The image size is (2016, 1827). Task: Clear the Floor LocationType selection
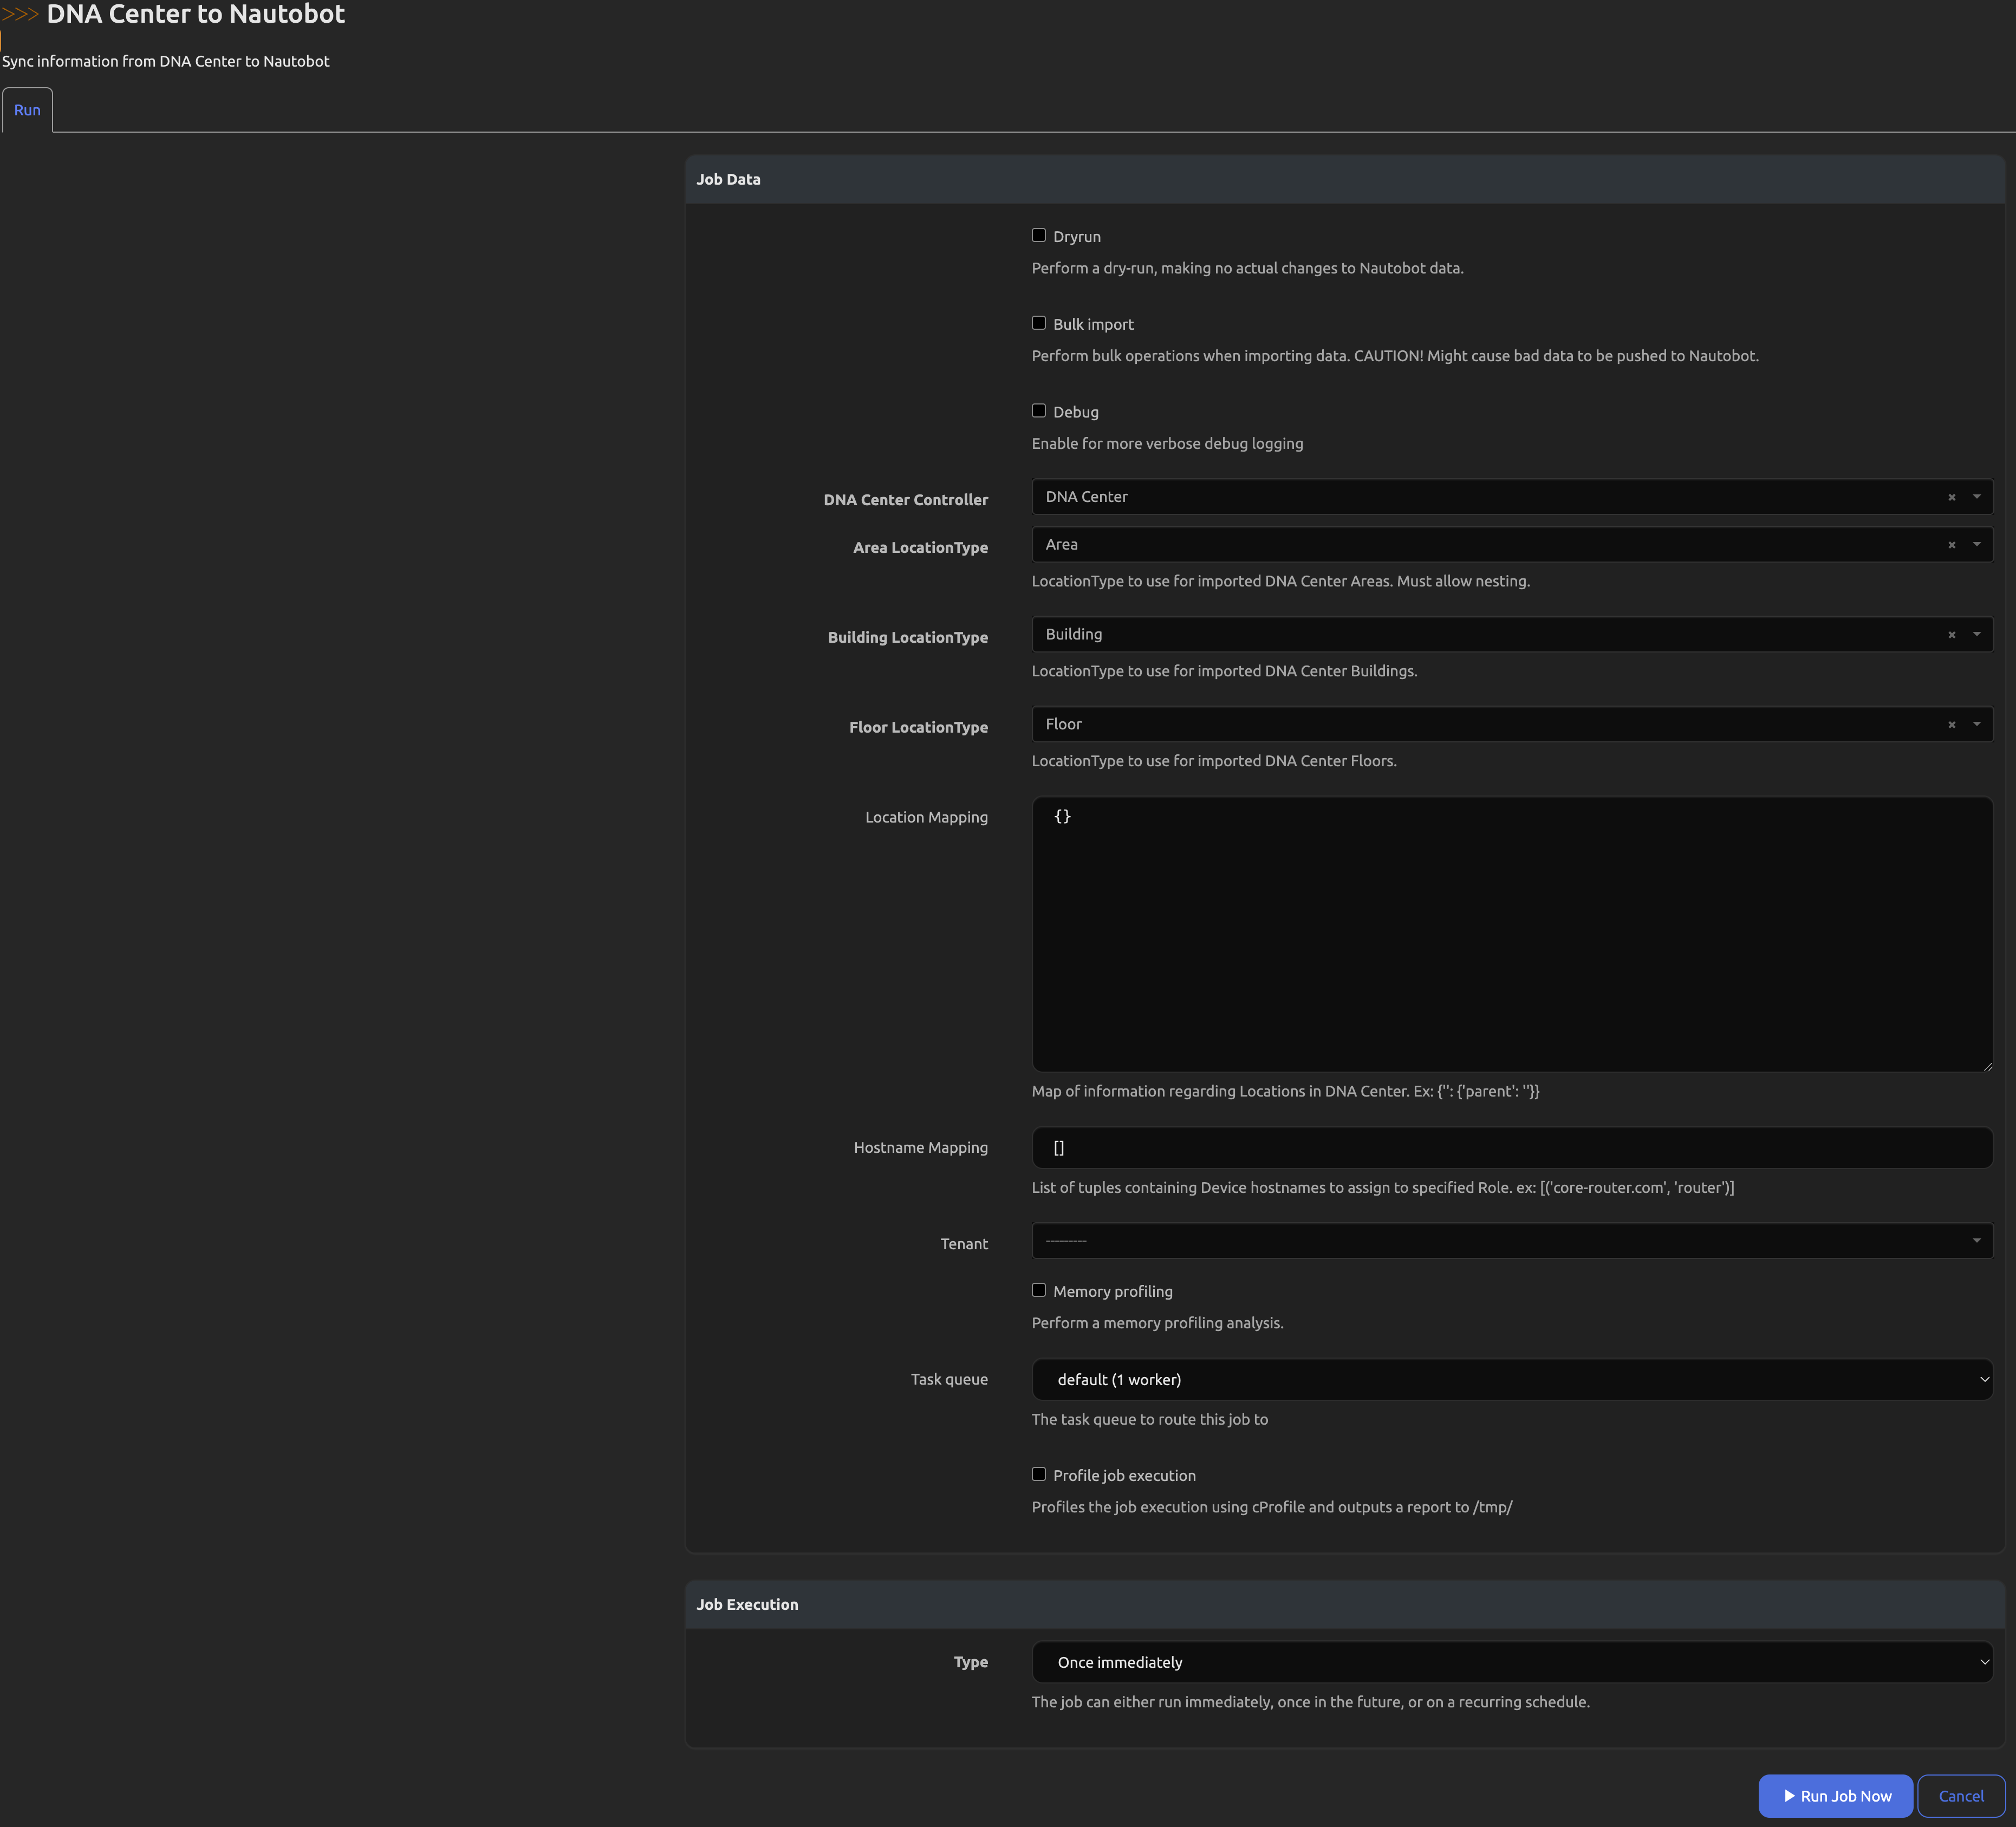point(1951,725)
